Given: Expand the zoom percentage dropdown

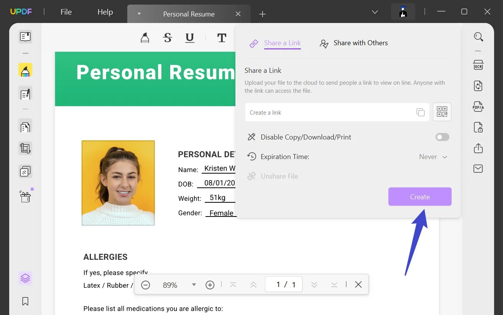Looking at the screenshot, I should click(194, 284).
